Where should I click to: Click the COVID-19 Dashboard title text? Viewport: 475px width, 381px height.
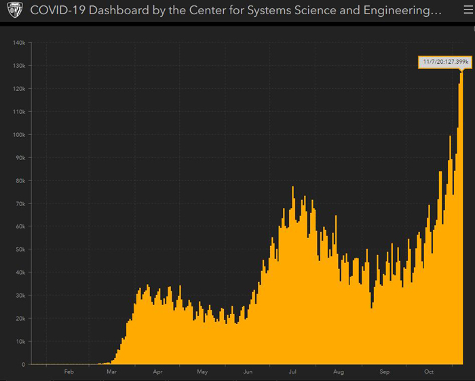pos(235,10)
